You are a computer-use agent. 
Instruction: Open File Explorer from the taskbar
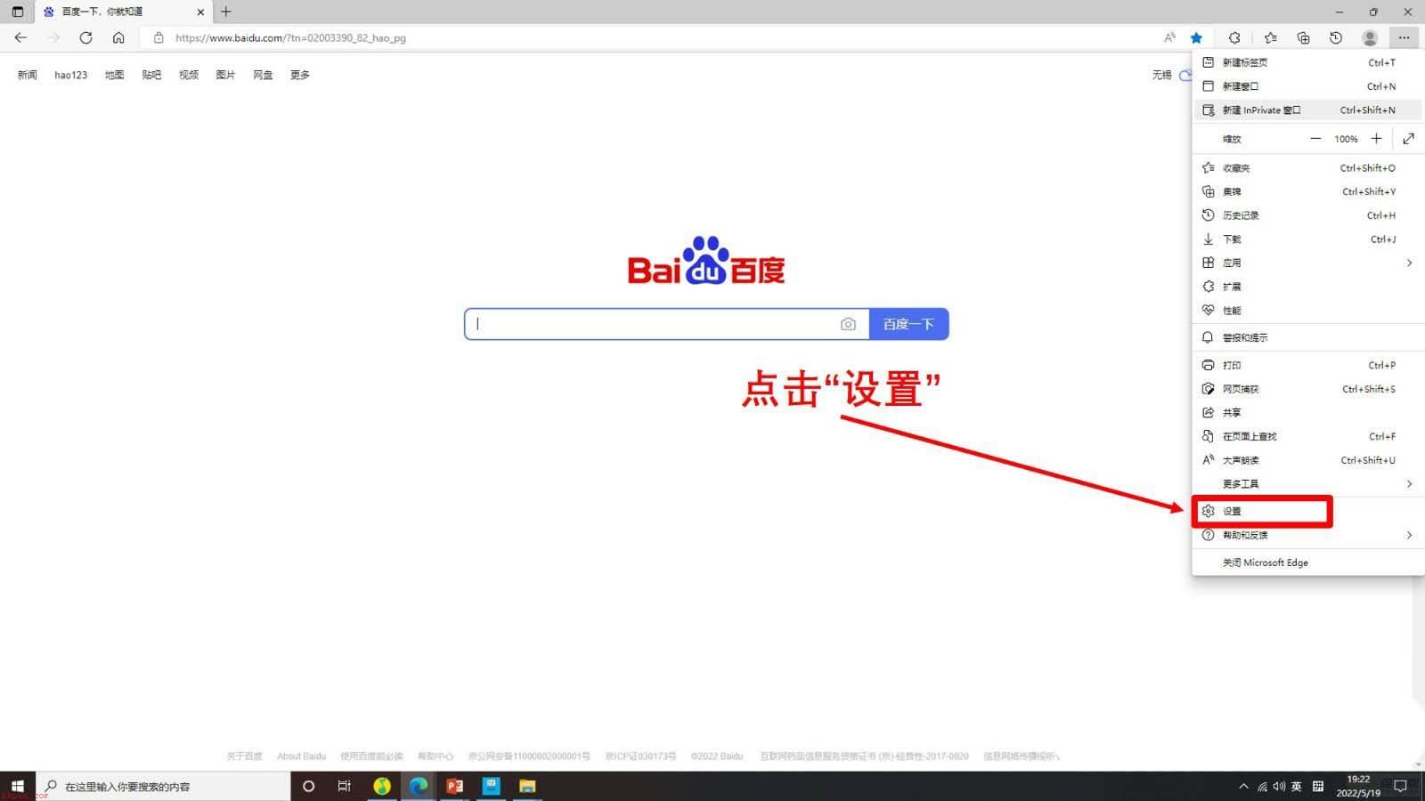(x=527, y=786)
